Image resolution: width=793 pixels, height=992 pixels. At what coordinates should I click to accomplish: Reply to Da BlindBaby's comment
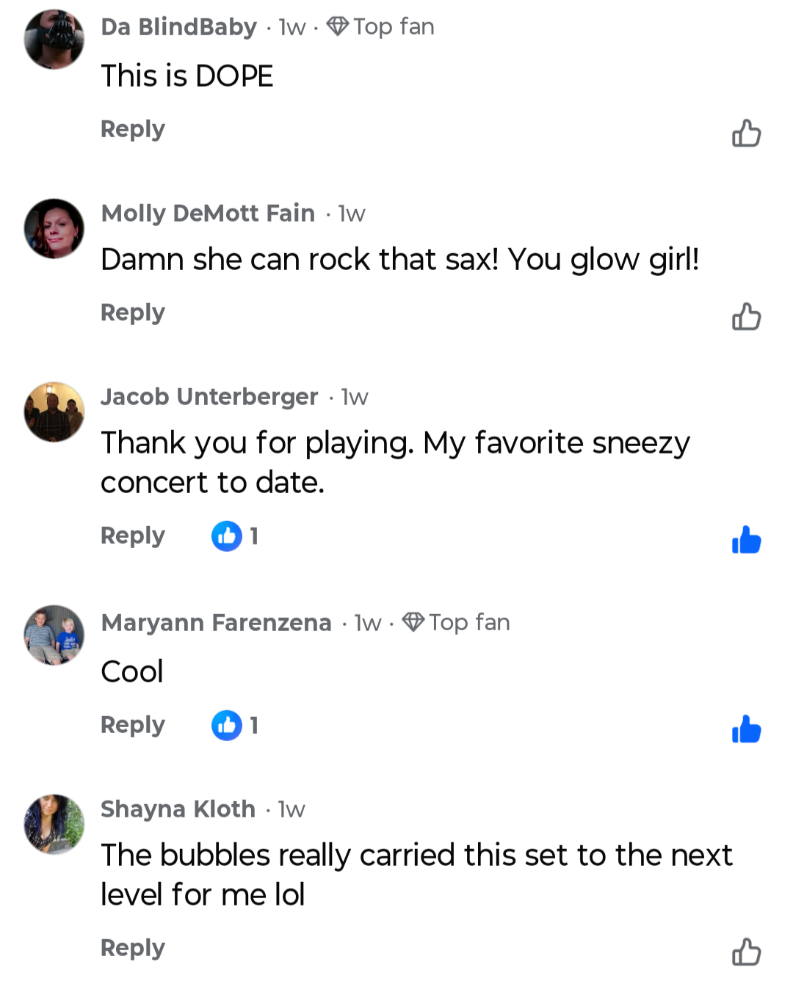[x=133, y=129]
